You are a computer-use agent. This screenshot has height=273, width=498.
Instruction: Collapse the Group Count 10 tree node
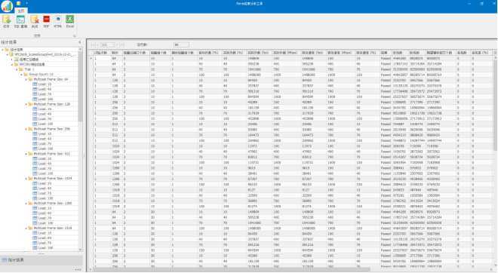[x=22, y=74]
